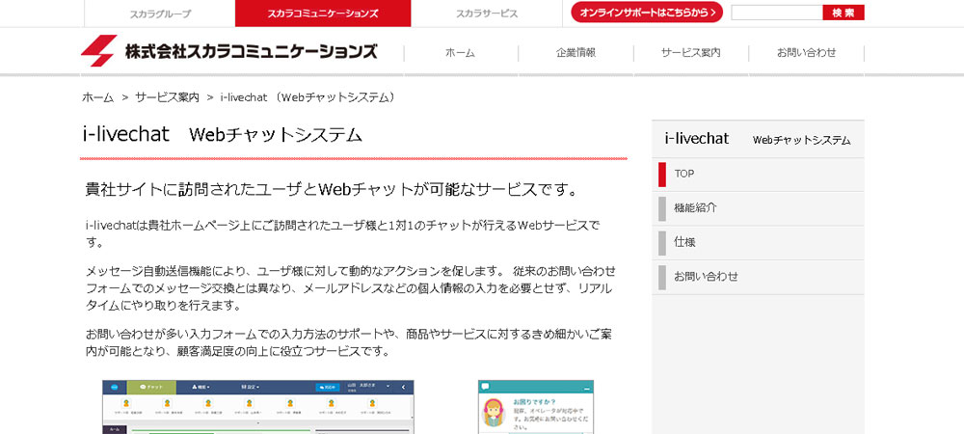Viewport: 964px width, 434px height.
Task: Open お問い合わせ in main navigation
Action: (x=806, y=53)
